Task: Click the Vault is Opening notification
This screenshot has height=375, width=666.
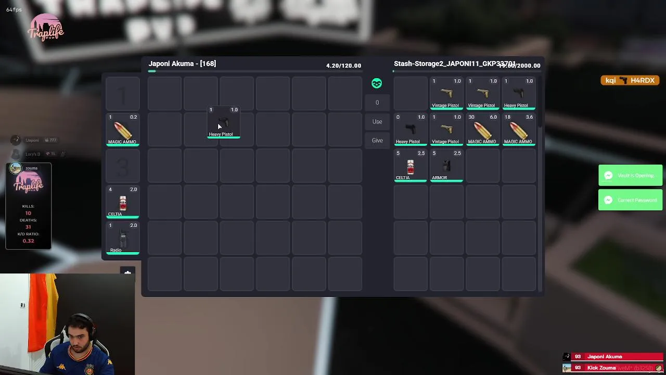Action: tap(630, 176)
